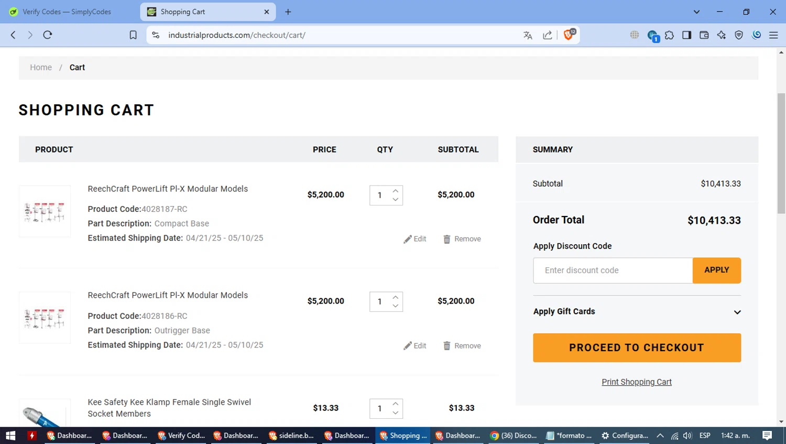Open Leo AI sparkle icon
The image size is (786, 444).
click(x=722, y=35)
